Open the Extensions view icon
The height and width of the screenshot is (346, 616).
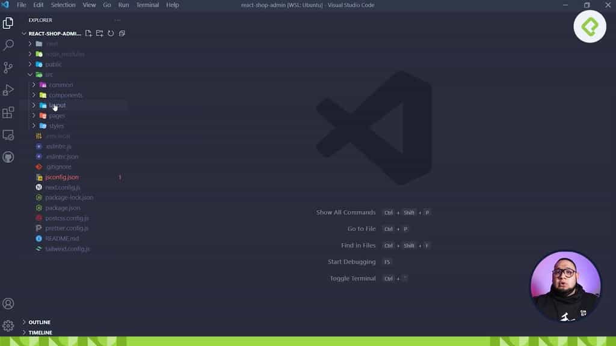click(x=8, y=112)
